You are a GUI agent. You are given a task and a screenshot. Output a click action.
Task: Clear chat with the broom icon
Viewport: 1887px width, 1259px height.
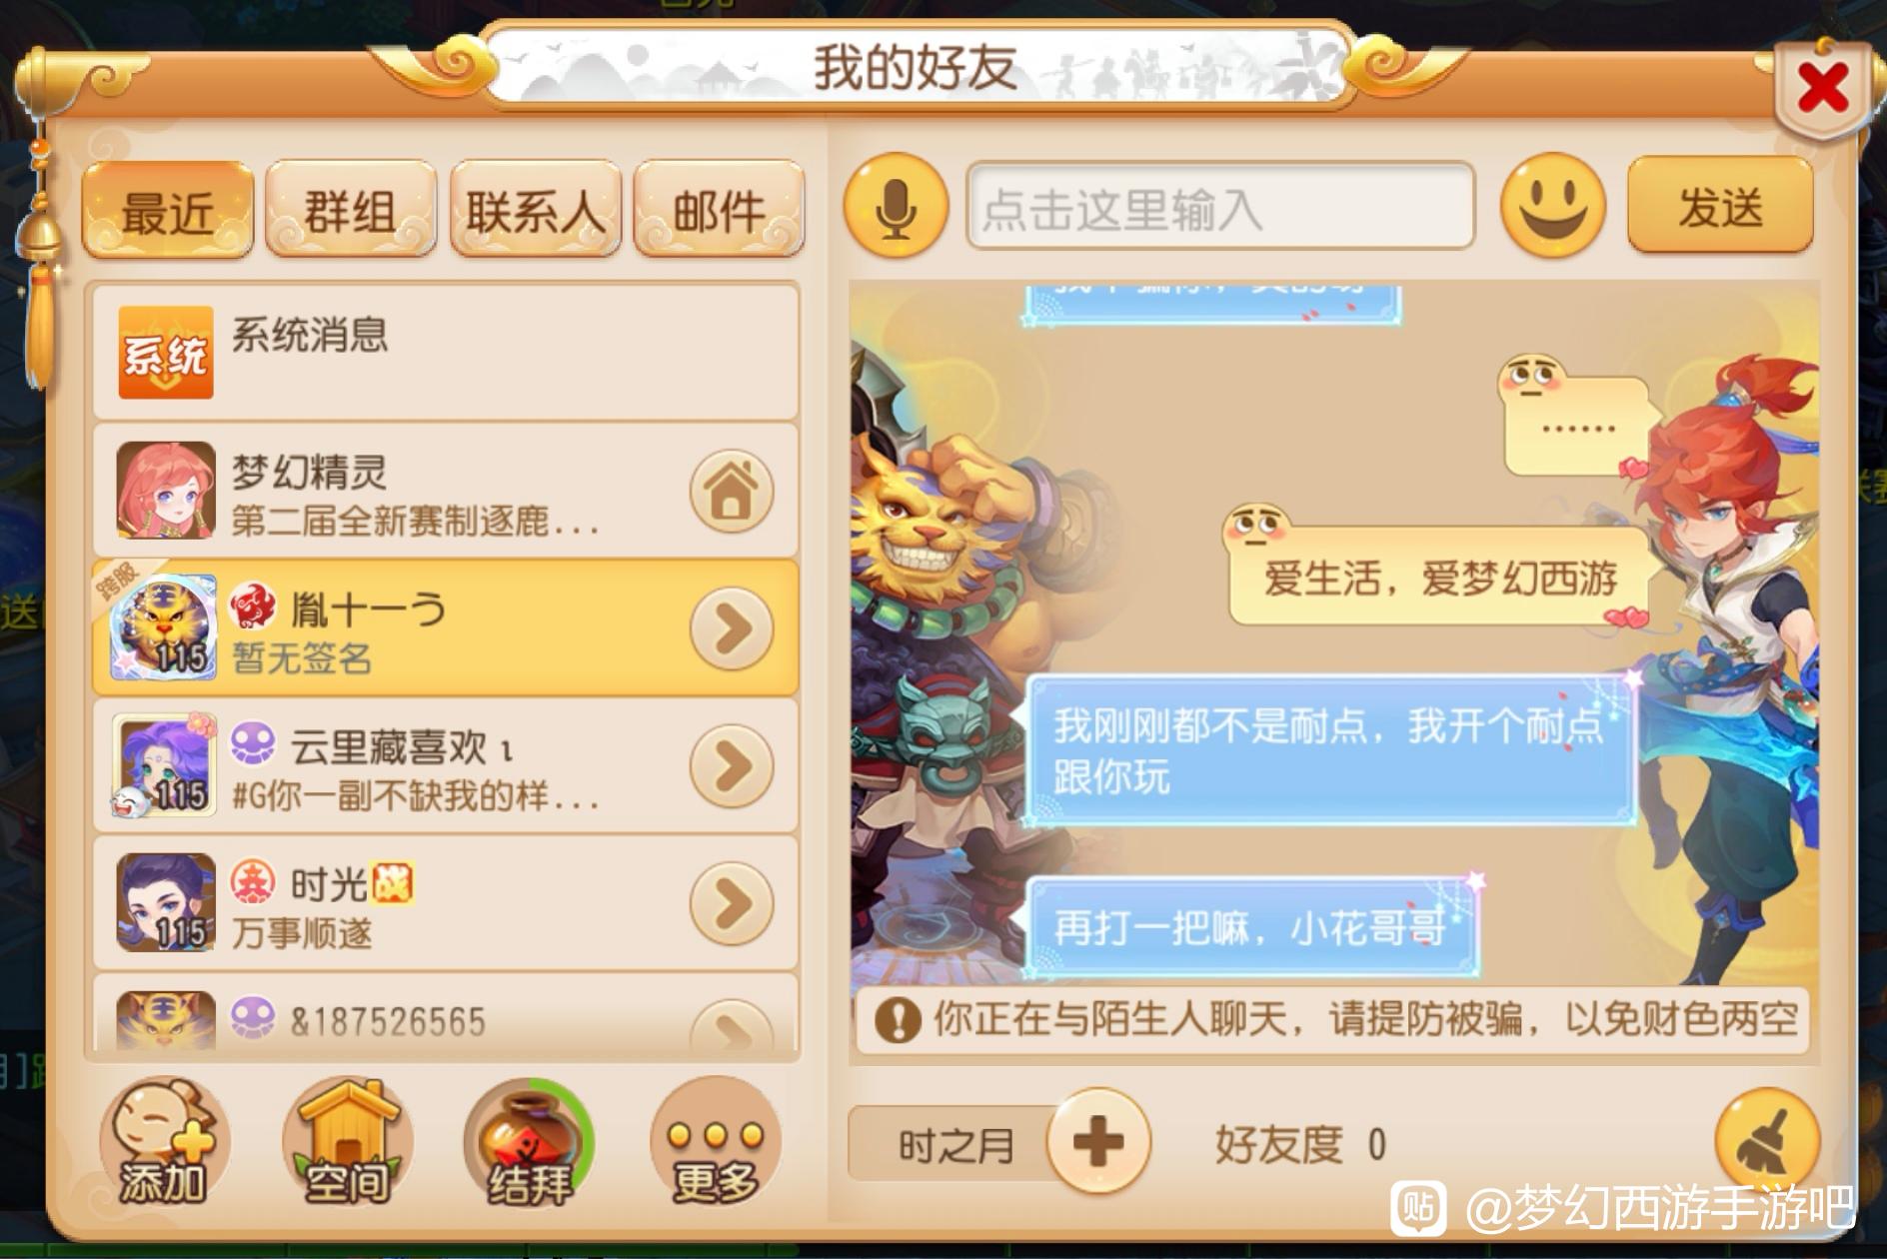coord(1767,1140)
